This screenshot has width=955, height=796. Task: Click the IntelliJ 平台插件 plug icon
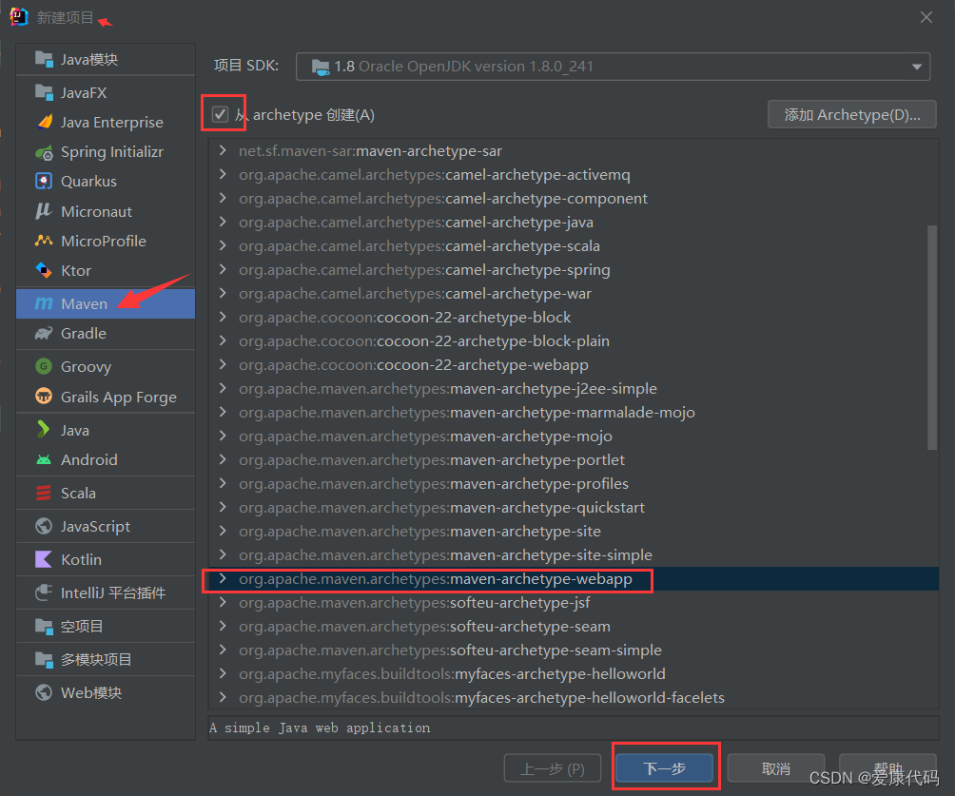44,592
